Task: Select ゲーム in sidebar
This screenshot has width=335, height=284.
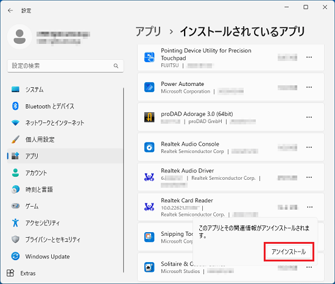Action: click(65, 206)
